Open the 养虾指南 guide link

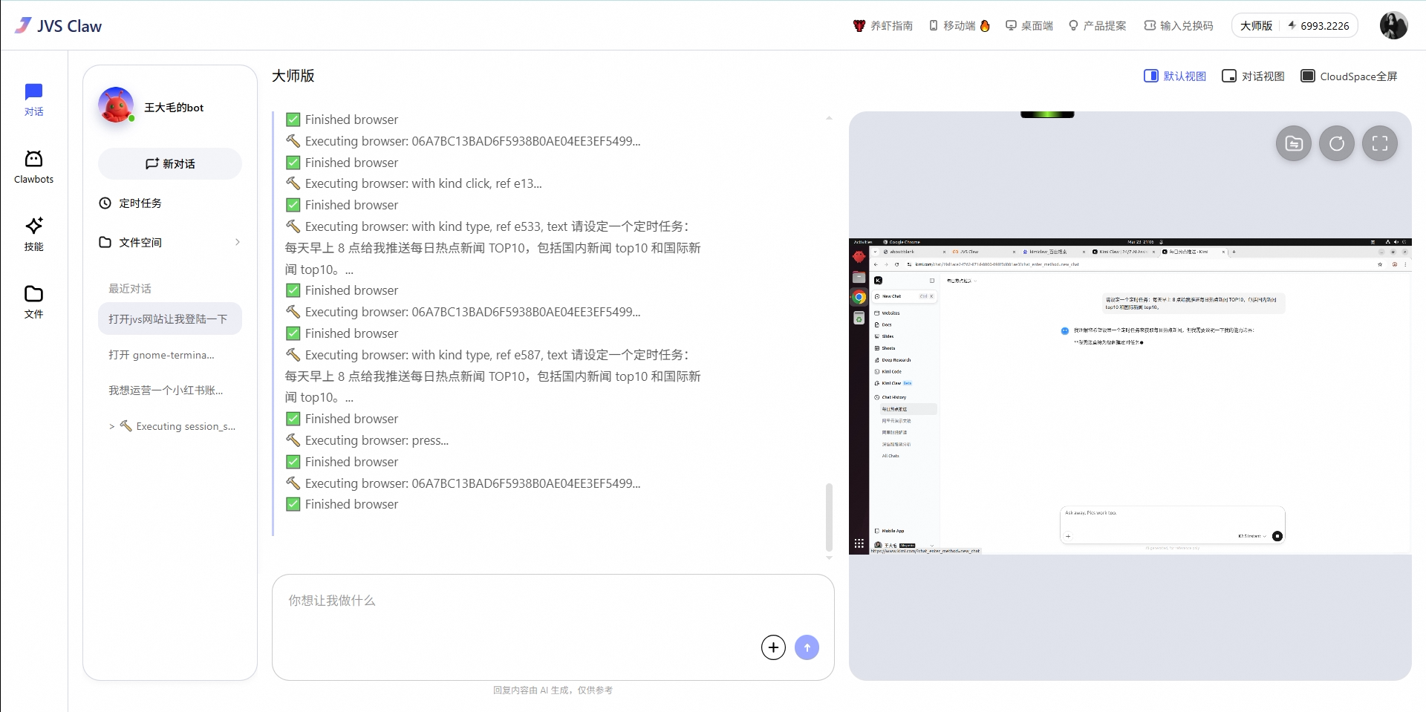(x=883, y=25)
